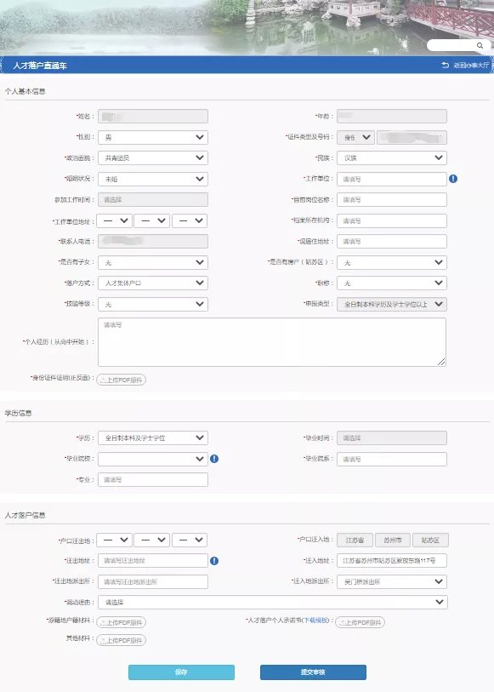Click the 下载模板 link
The width and height of the screenshot is (494, 692).
point(316,620)
